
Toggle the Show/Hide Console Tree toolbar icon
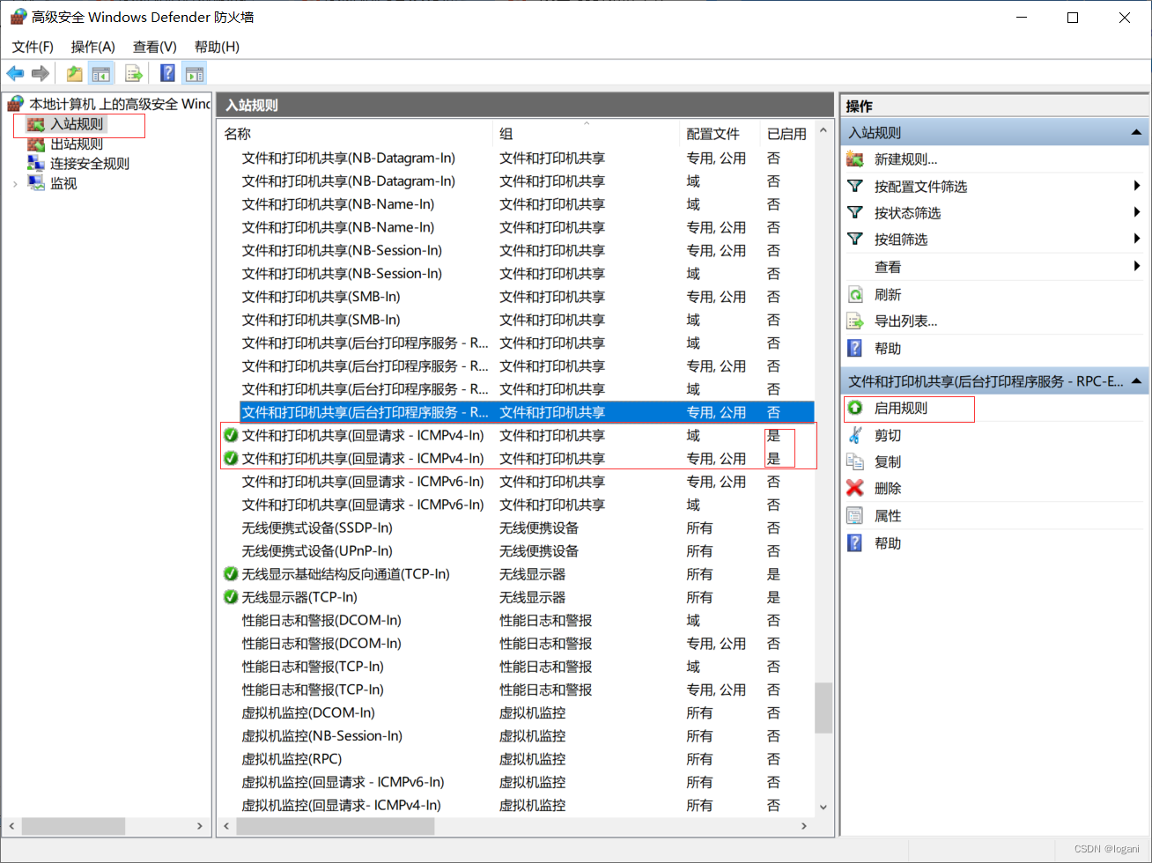101,74
